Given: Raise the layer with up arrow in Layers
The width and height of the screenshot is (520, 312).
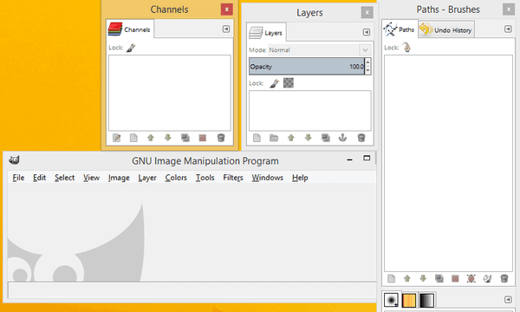Looking at the screenshot, I should point(291,138).
